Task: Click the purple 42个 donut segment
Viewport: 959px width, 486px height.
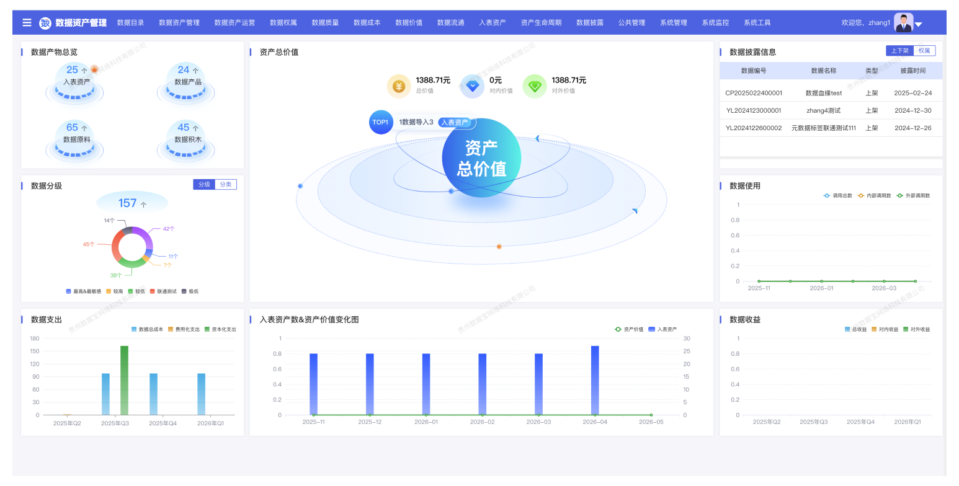Action: [144, 237]
